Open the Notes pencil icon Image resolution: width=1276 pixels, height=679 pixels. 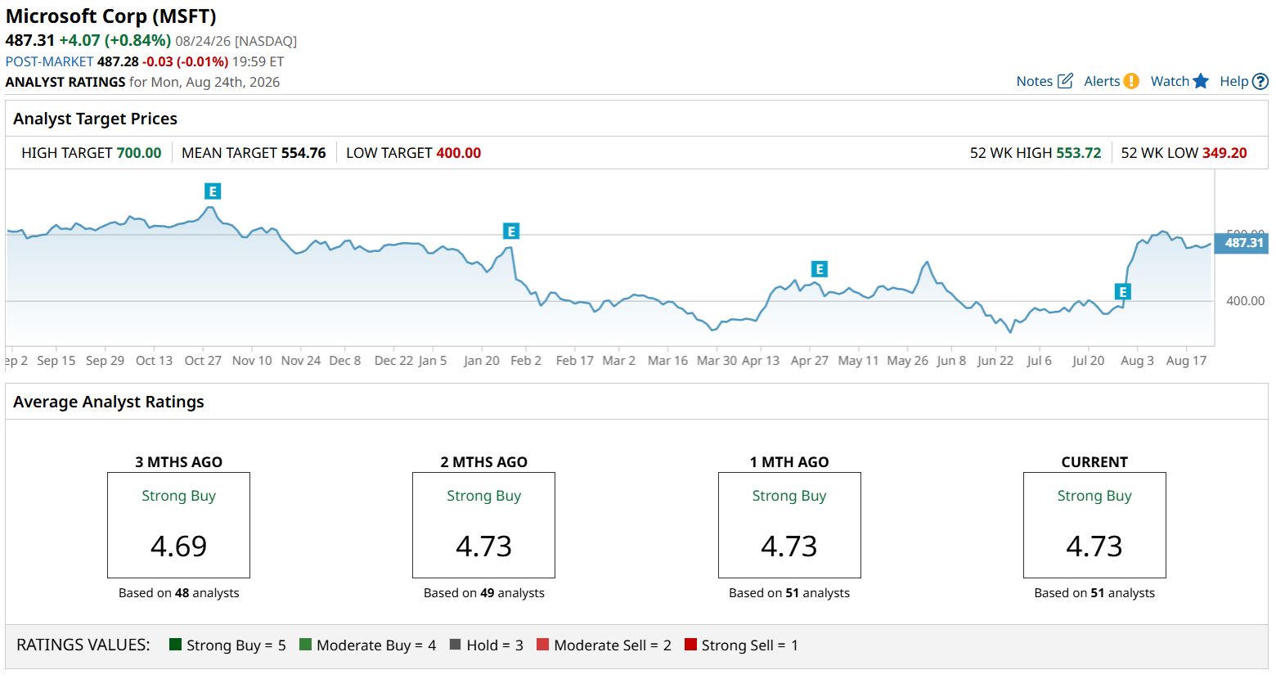(x=1065, y=81)
